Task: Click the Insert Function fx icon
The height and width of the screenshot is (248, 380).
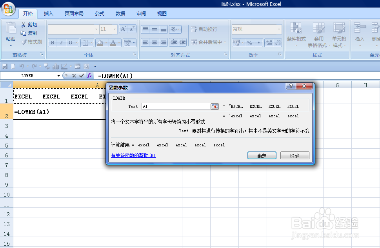Action: pos(89,76)
